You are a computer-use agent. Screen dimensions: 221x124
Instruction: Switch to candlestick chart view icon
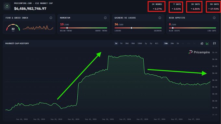click(x=202, y=43)
